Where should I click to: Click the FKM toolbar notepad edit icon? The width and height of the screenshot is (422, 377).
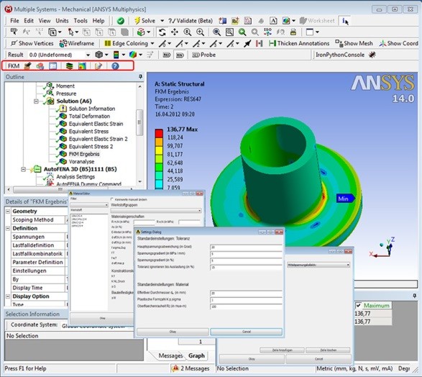98,66
